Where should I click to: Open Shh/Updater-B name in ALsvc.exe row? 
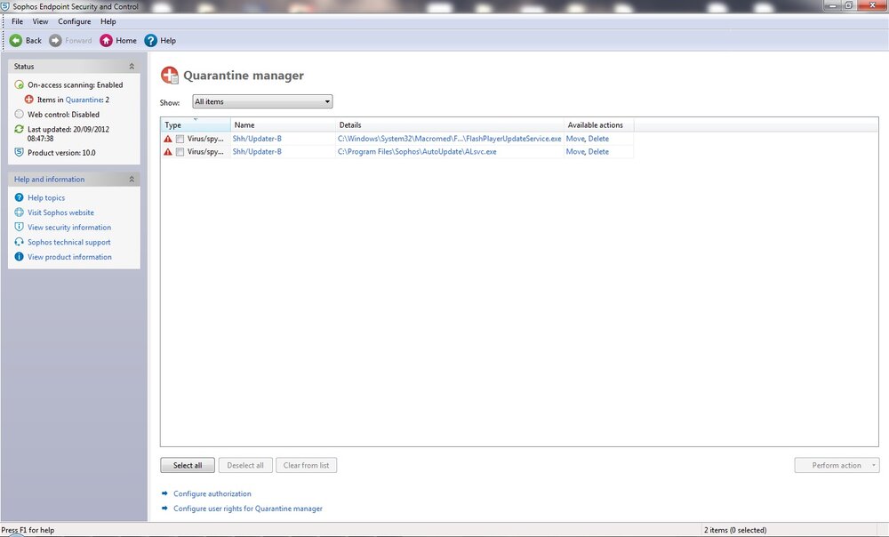pos(257,151)
